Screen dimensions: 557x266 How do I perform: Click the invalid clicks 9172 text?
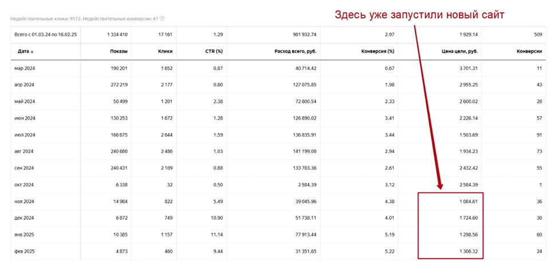[46, 18]
